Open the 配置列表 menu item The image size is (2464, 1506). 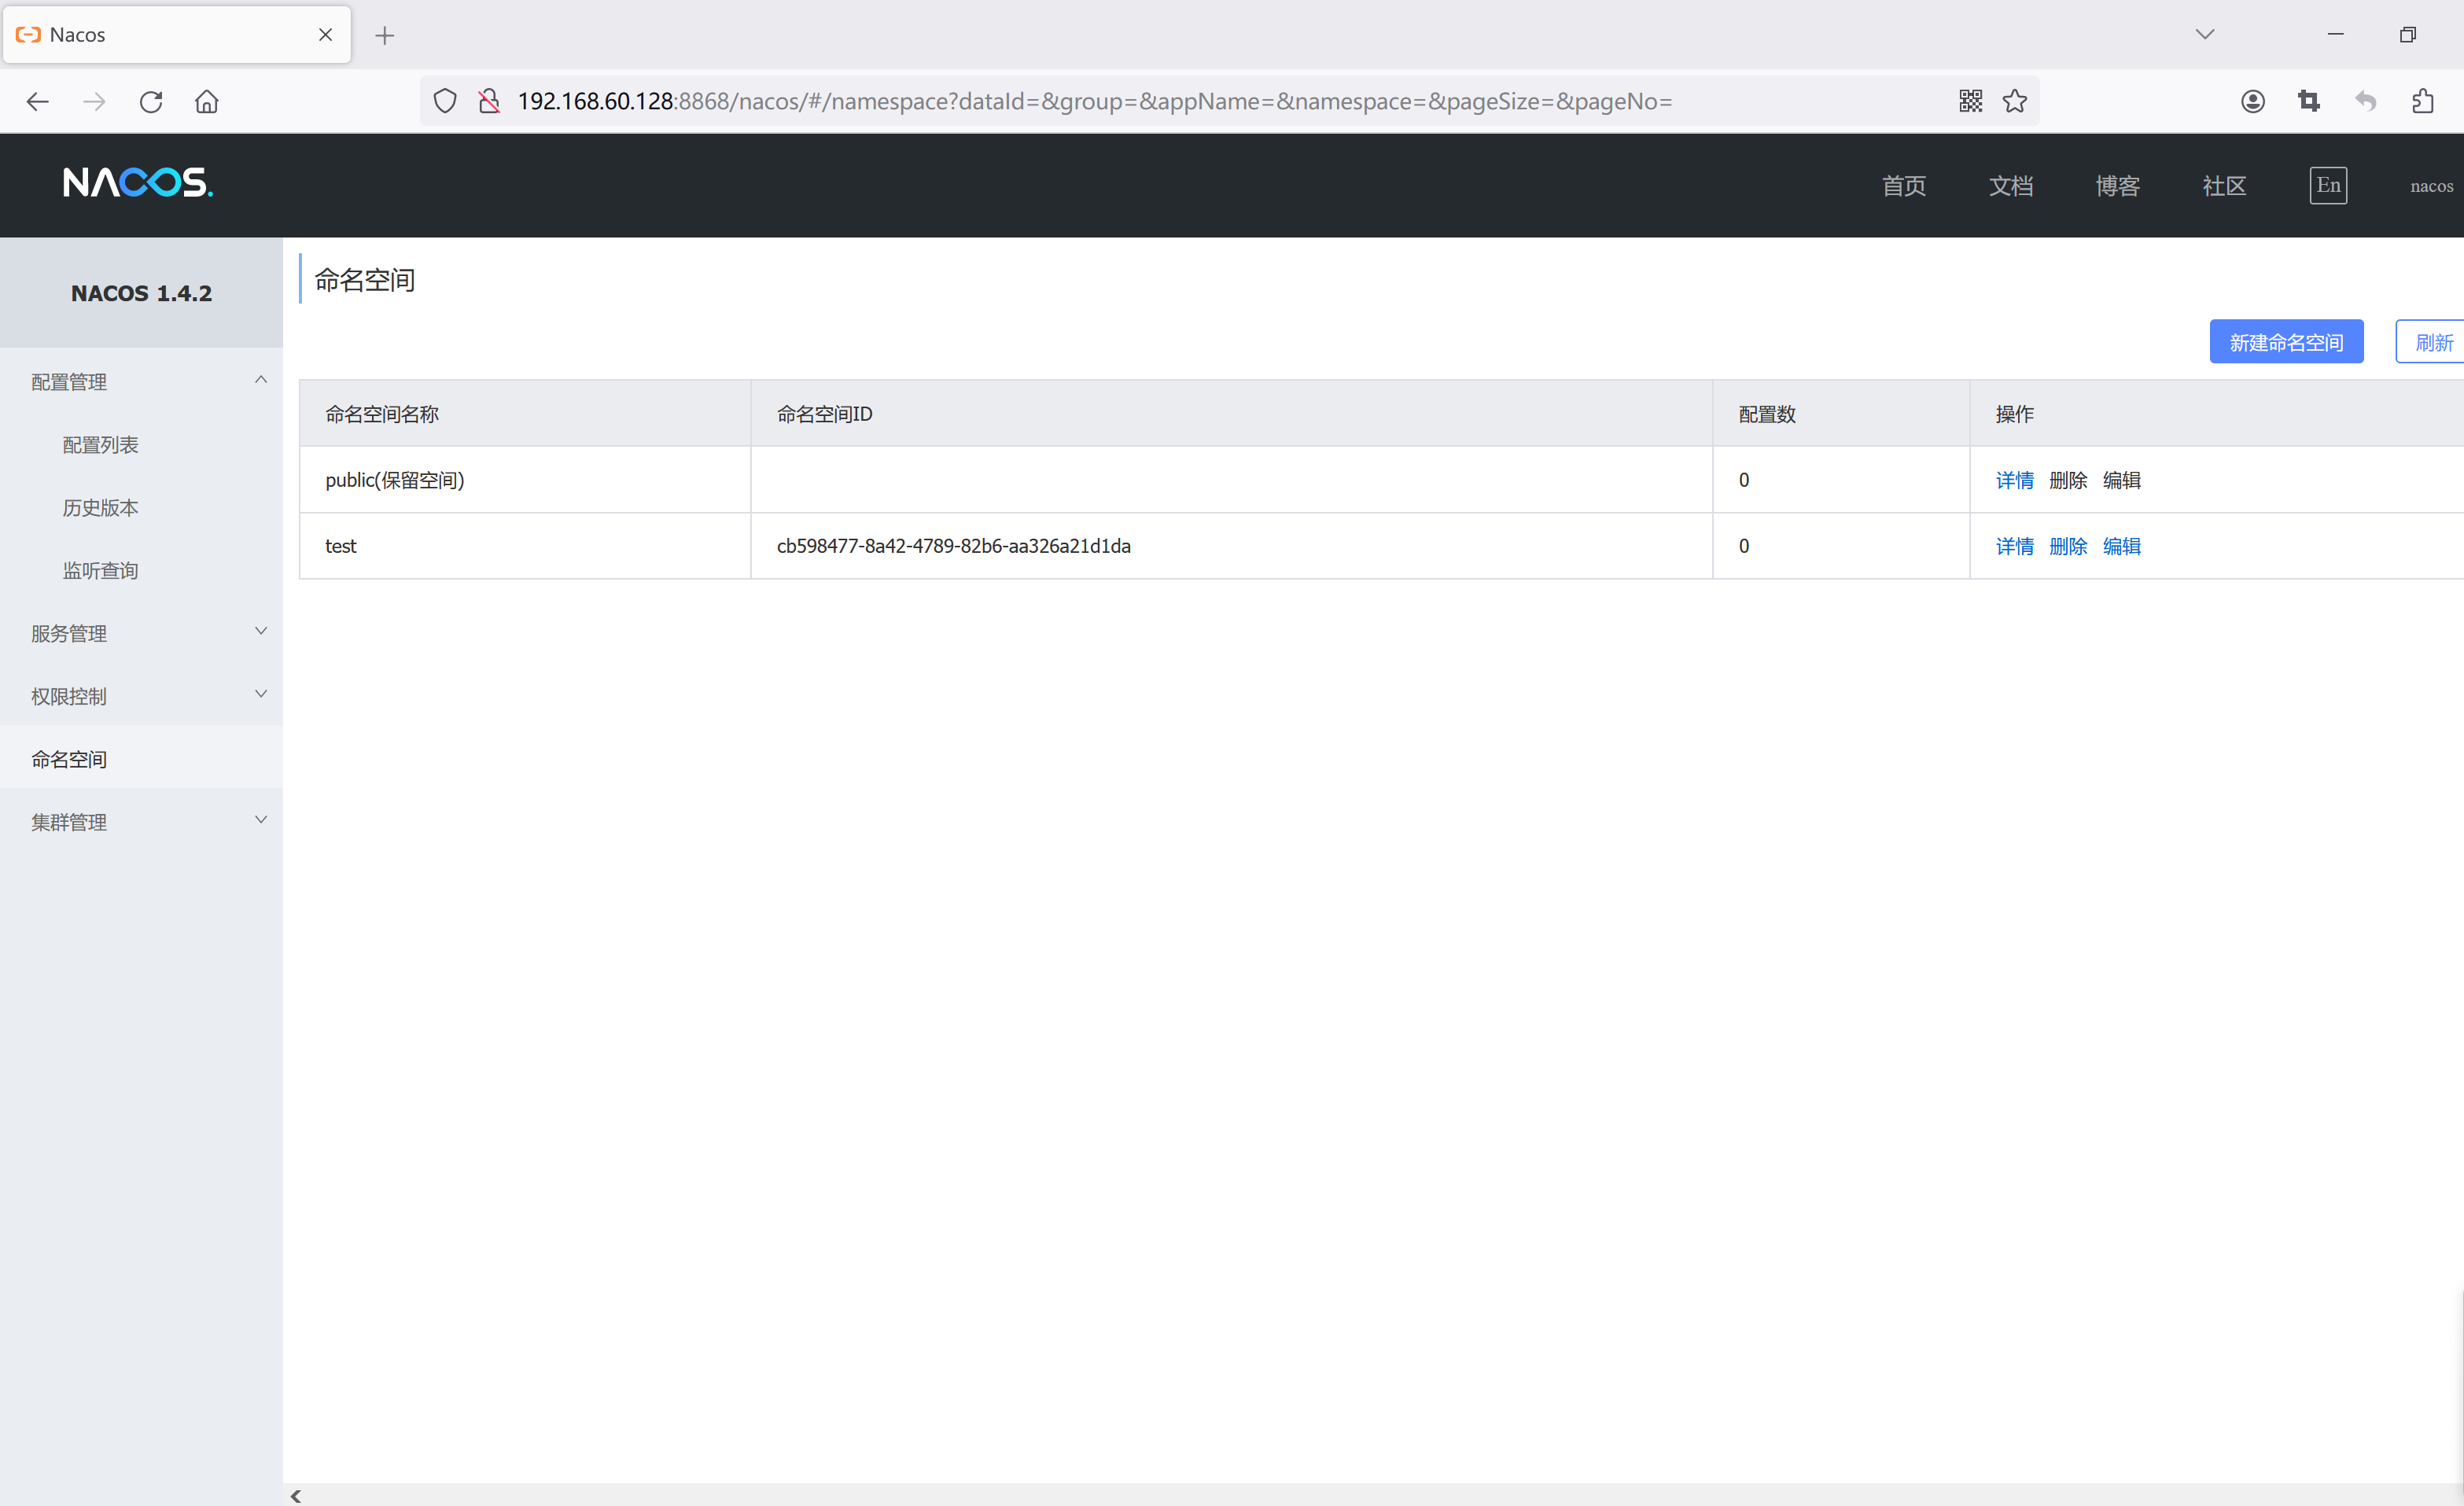pos(101,445)
